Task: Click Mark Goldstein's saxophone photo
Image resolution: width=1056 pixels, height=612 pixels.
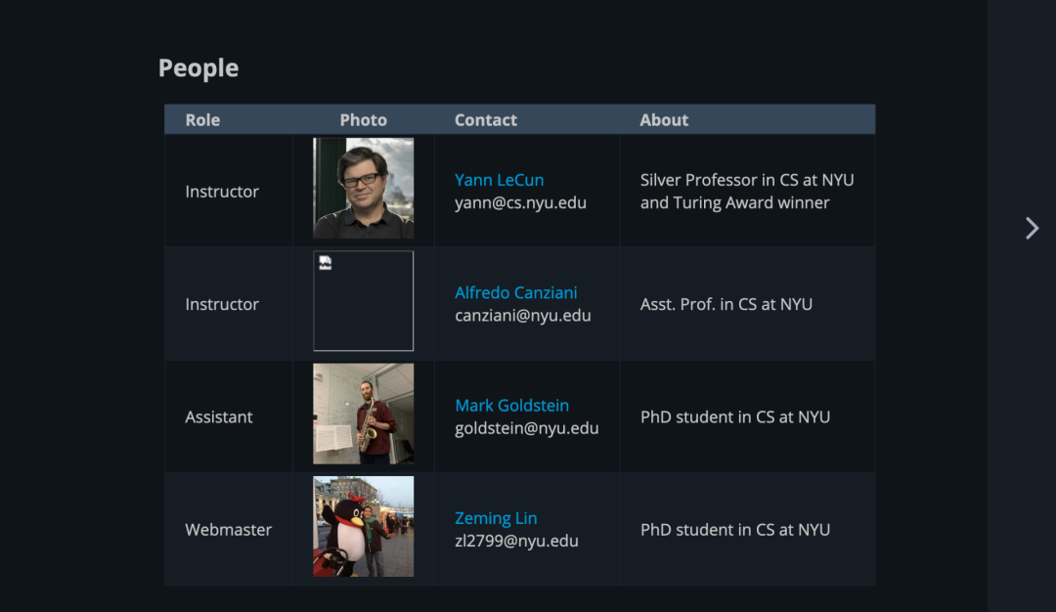Action: (363, 414)
